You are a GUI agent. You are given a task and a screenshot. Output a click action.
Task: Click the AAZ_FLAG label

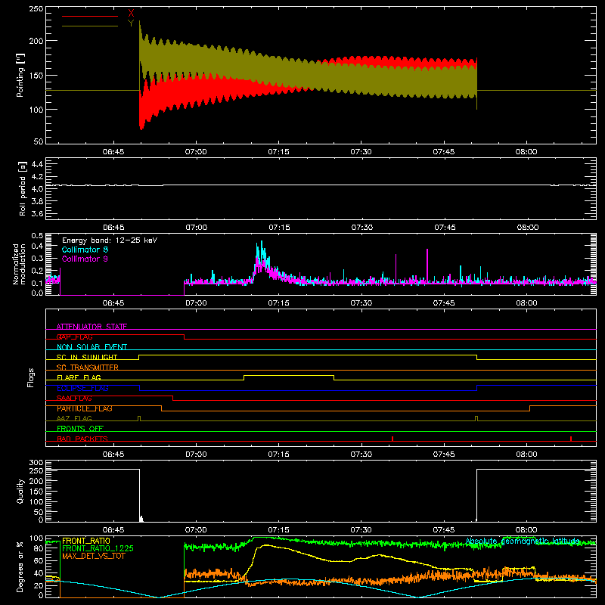(74, 418)
